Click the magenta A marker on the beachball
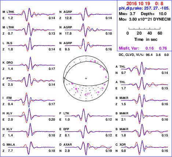Image resolution: width=172 pixels, height=157 pixels. [x=91, y=61]
